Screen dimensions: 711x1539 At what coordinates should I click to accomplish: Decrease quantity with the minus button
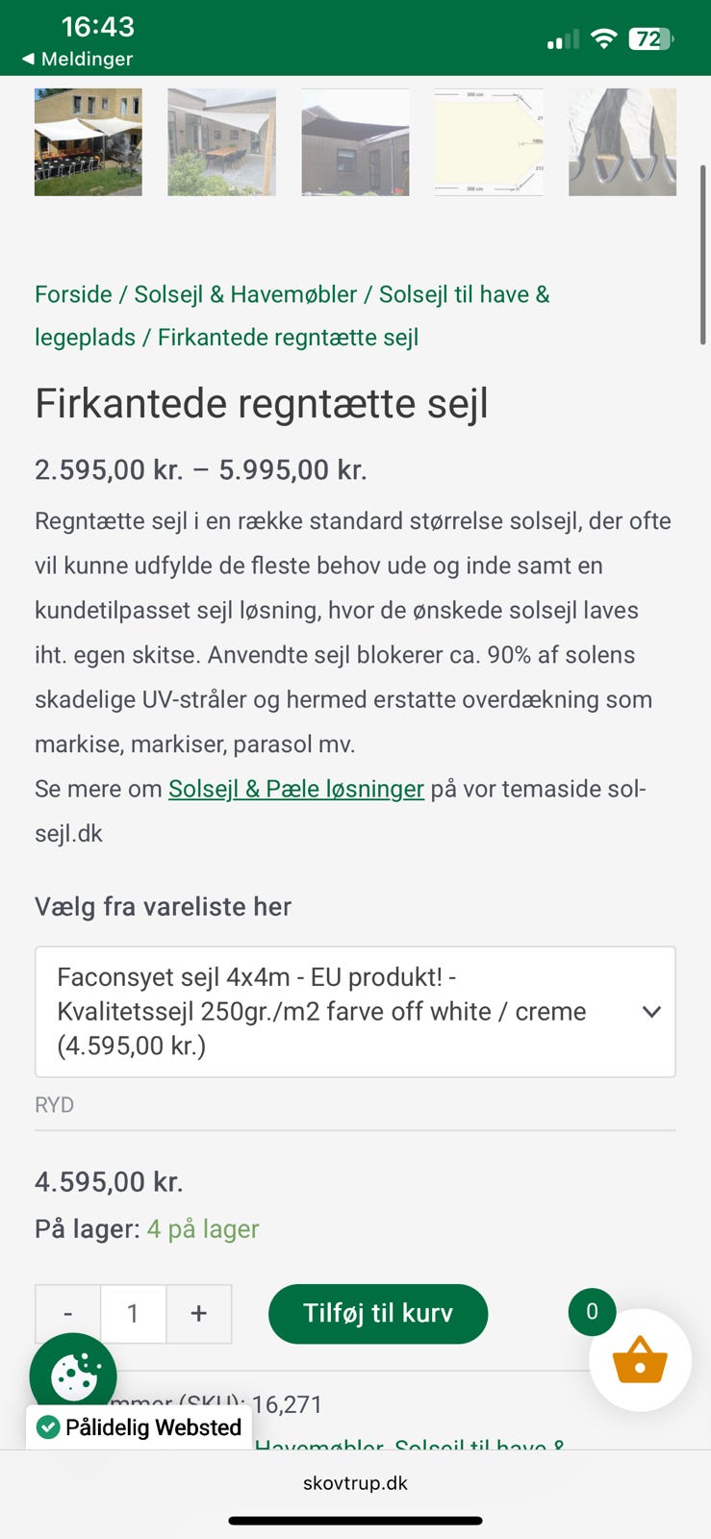[67, 1313]
